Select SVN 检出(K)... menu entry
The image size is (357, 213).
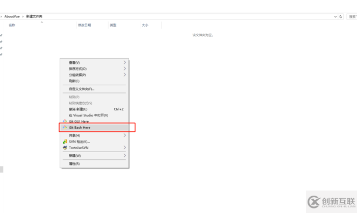(94, 141)
